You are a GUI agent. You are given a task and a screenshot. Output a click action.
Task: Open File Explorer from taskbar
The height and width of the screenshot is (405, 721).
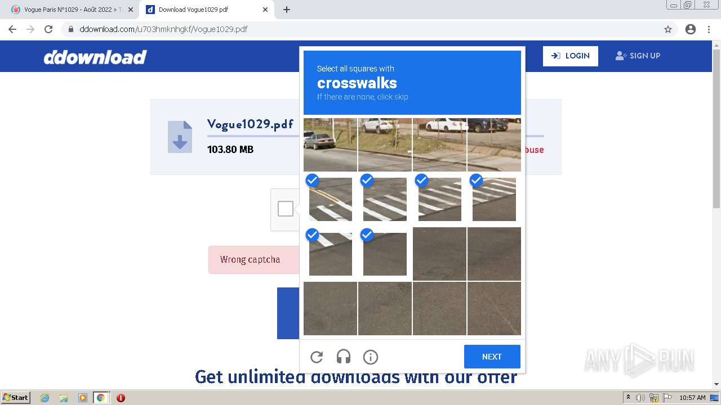pos(64,398)
